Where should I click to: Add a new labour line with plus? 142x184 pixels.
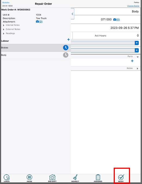tap(69, 39)
